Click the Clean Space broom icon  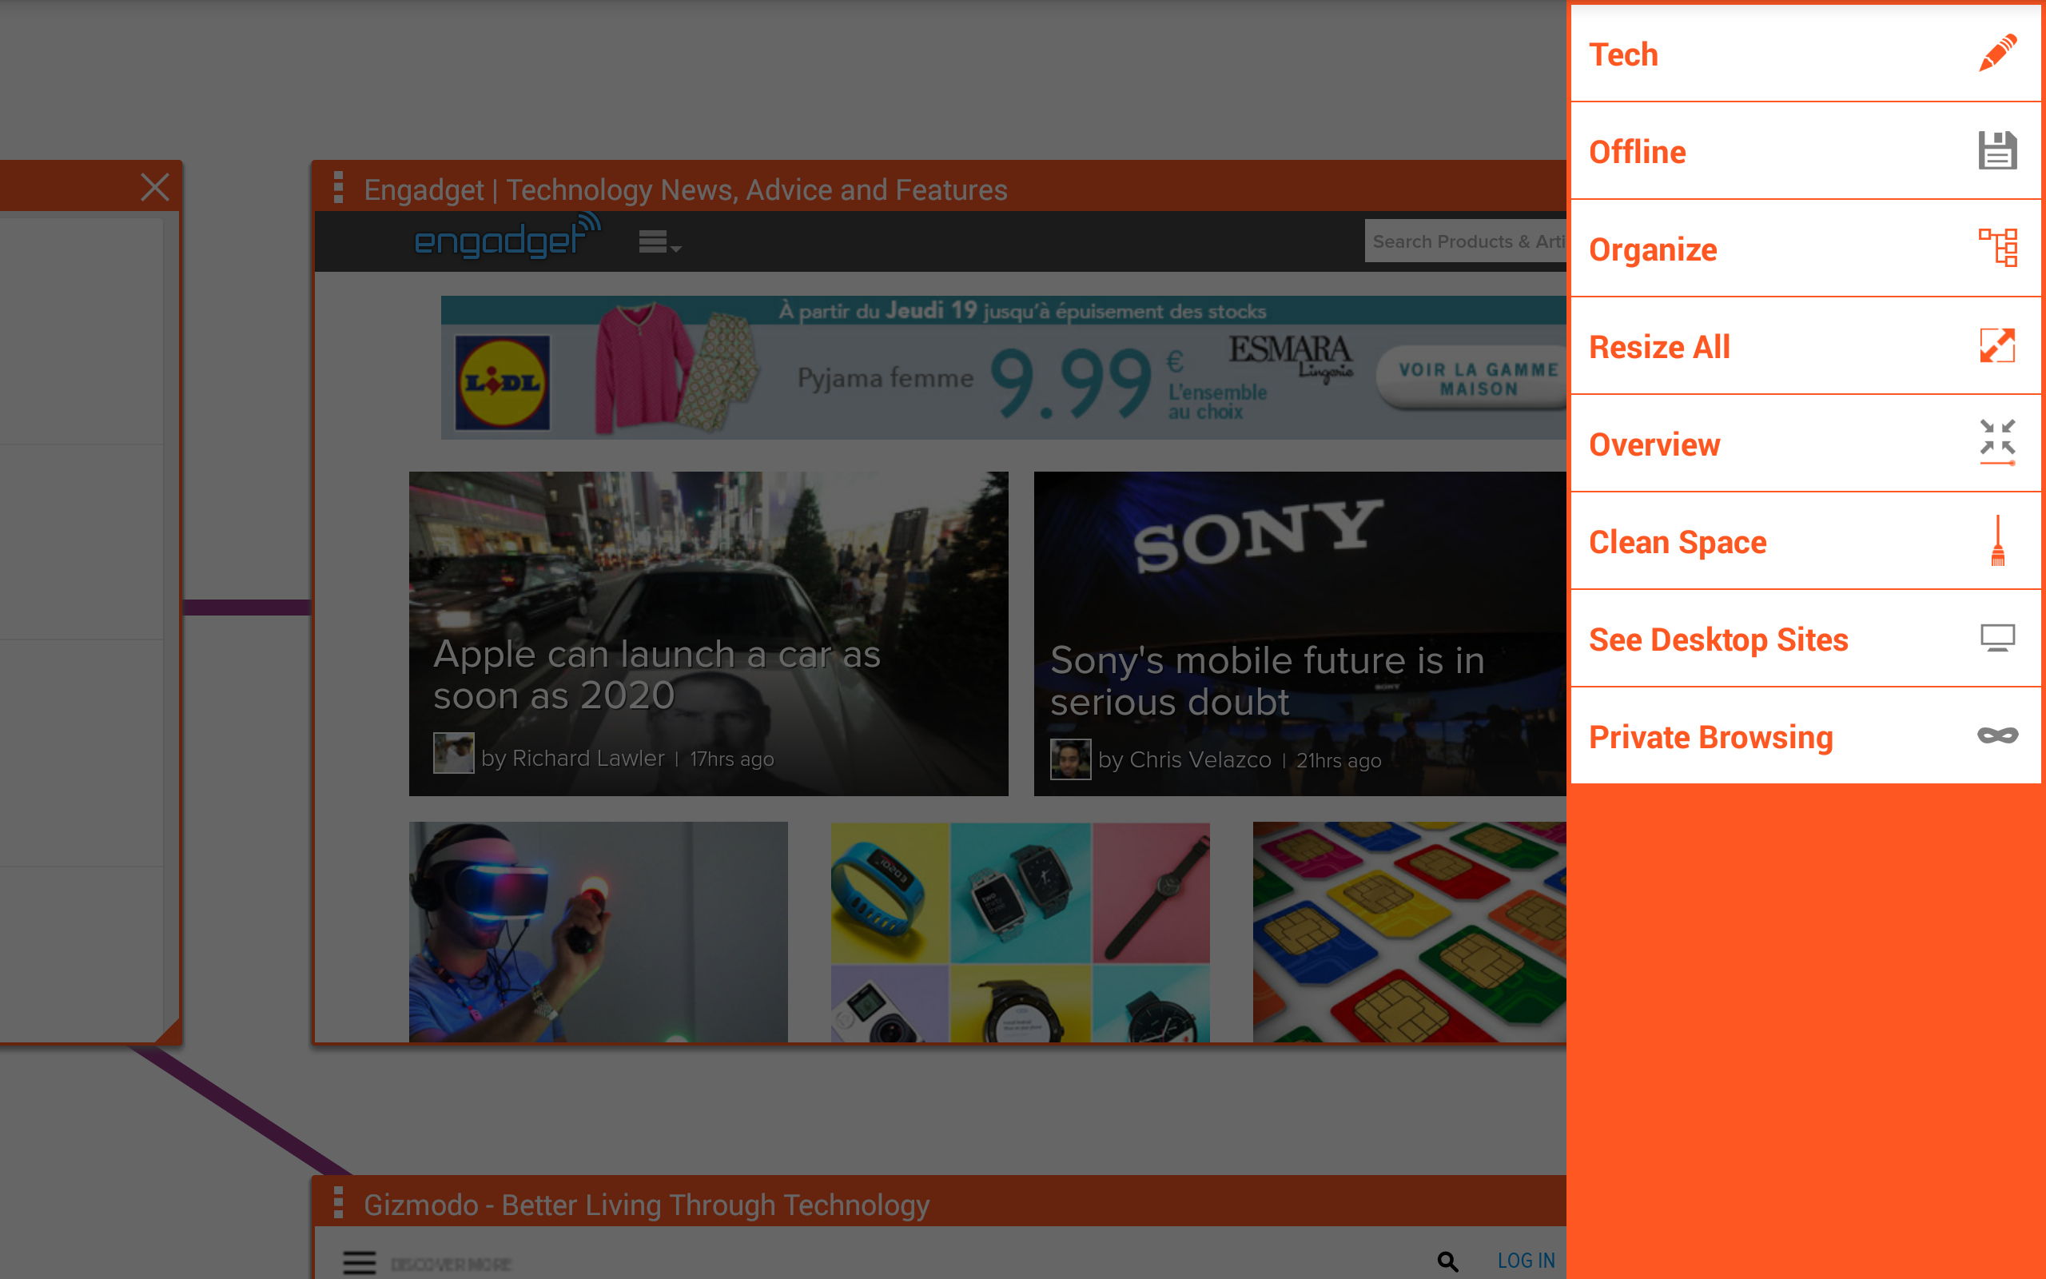[x=1997, y=540]
